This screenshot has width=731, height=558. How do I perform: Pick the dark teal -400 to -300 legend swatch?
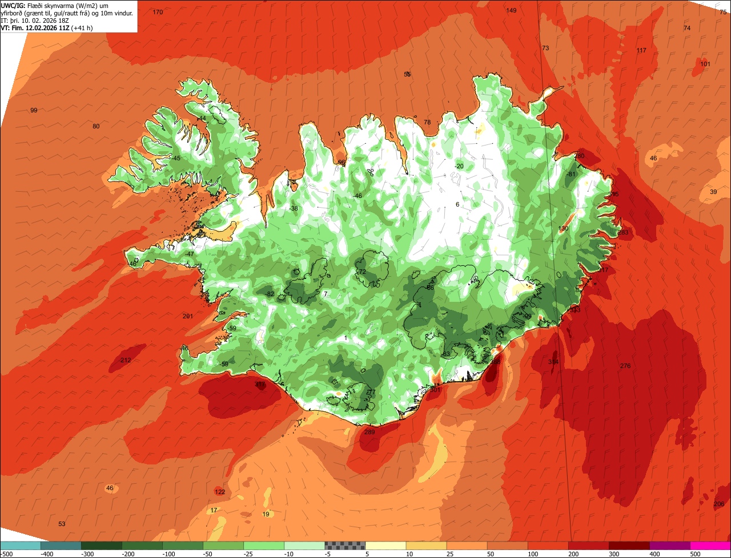61,545
